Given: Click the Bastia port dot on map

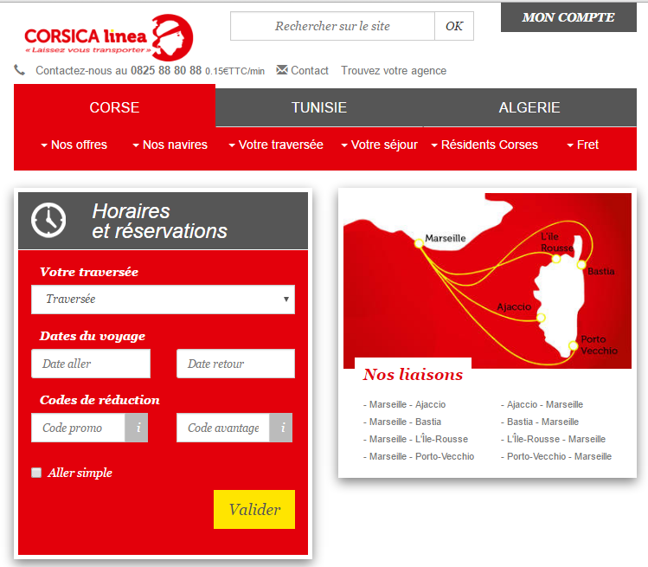Looking at the screenshot, I should click(581, 264).
